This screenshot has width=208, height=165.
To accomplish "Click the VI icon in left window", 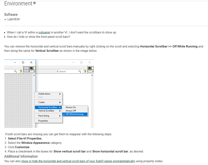I will pyautogui.click(x=32, y=69).
